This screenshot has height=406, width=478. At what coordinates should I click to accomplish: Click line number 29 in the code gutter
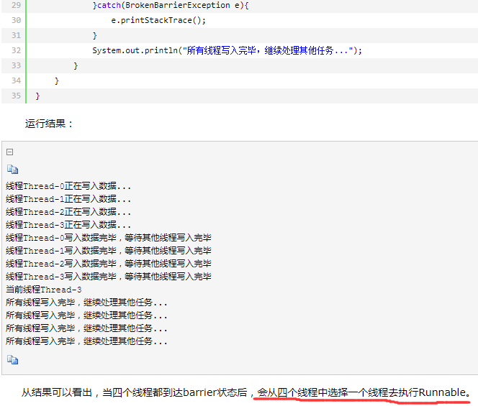[x=16, y=5]
